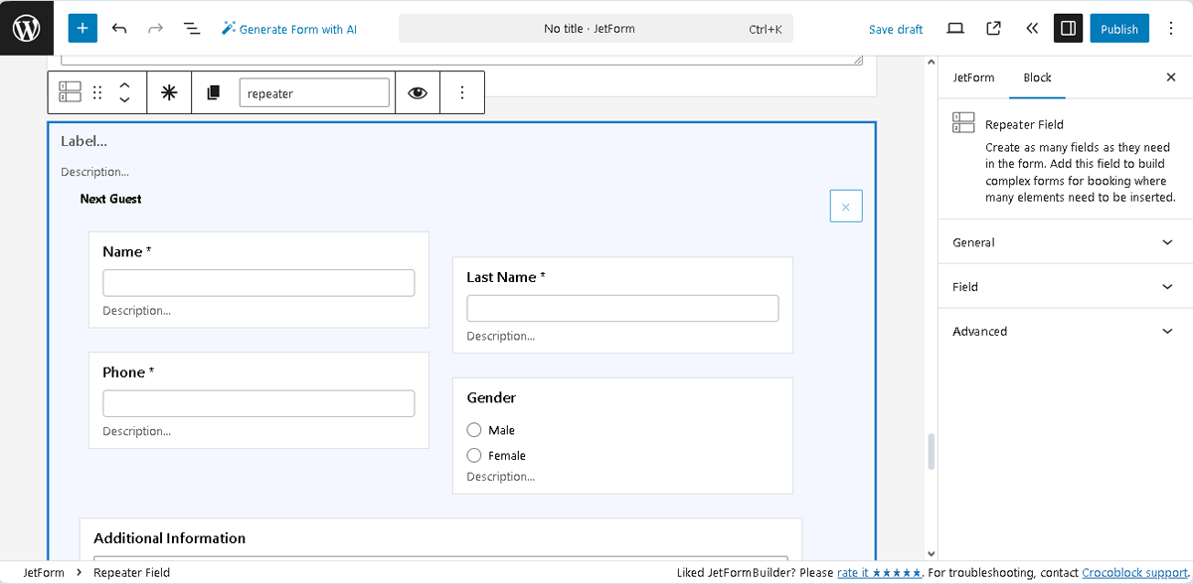
Task: Click the Publish button
Action: point(1118,29)
